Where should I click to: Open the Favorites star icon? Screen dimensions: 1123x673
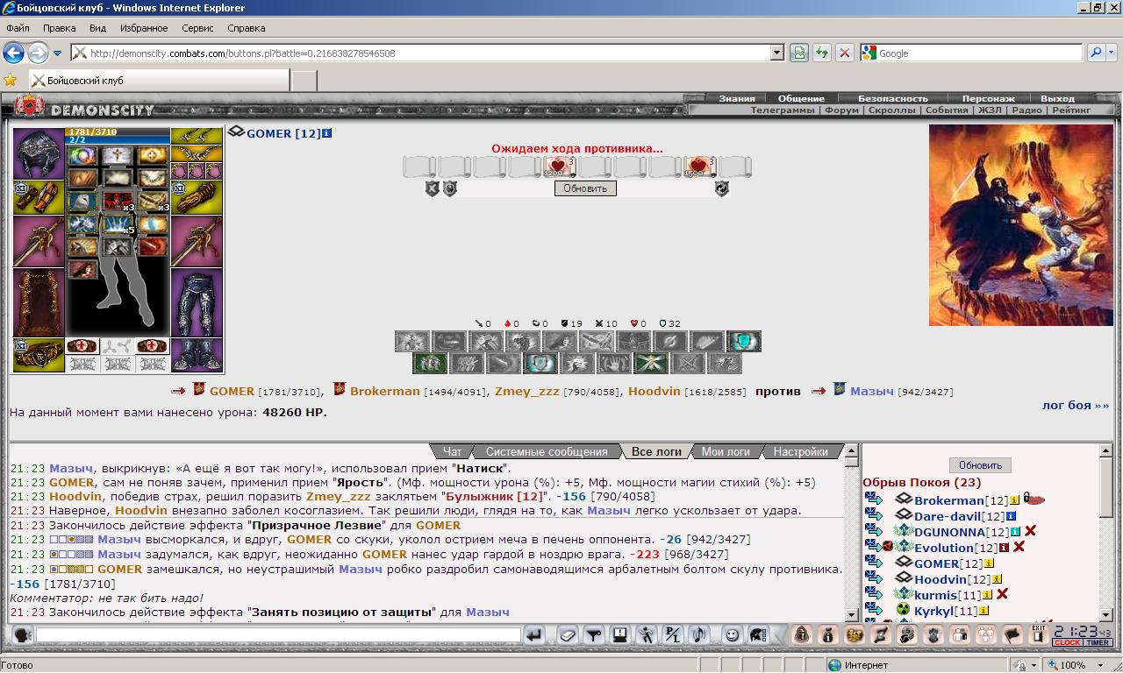coord(11,80)
